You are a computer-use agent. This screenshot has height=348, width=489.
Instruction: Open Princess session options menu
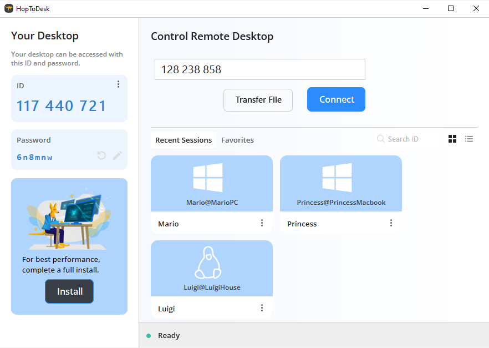pyautogui.click(x=391, y=223)
